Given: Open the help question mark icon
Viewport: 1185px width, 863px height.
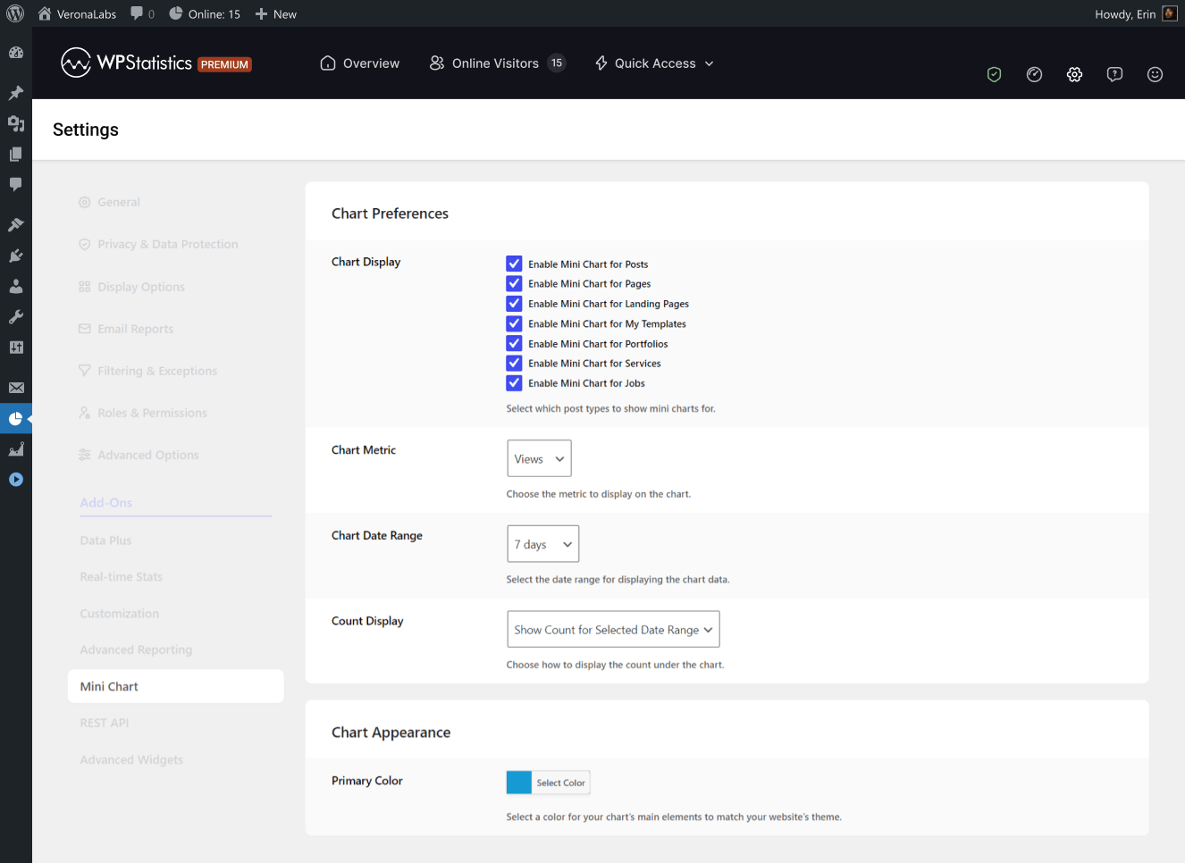Looking at the screenshot, I should (1114, 75).
